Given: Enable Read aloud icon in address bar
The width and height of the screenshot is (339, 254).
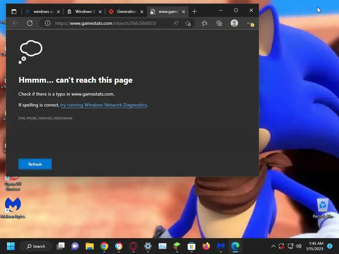Looking at the screenshot, I should pos(176,23).
